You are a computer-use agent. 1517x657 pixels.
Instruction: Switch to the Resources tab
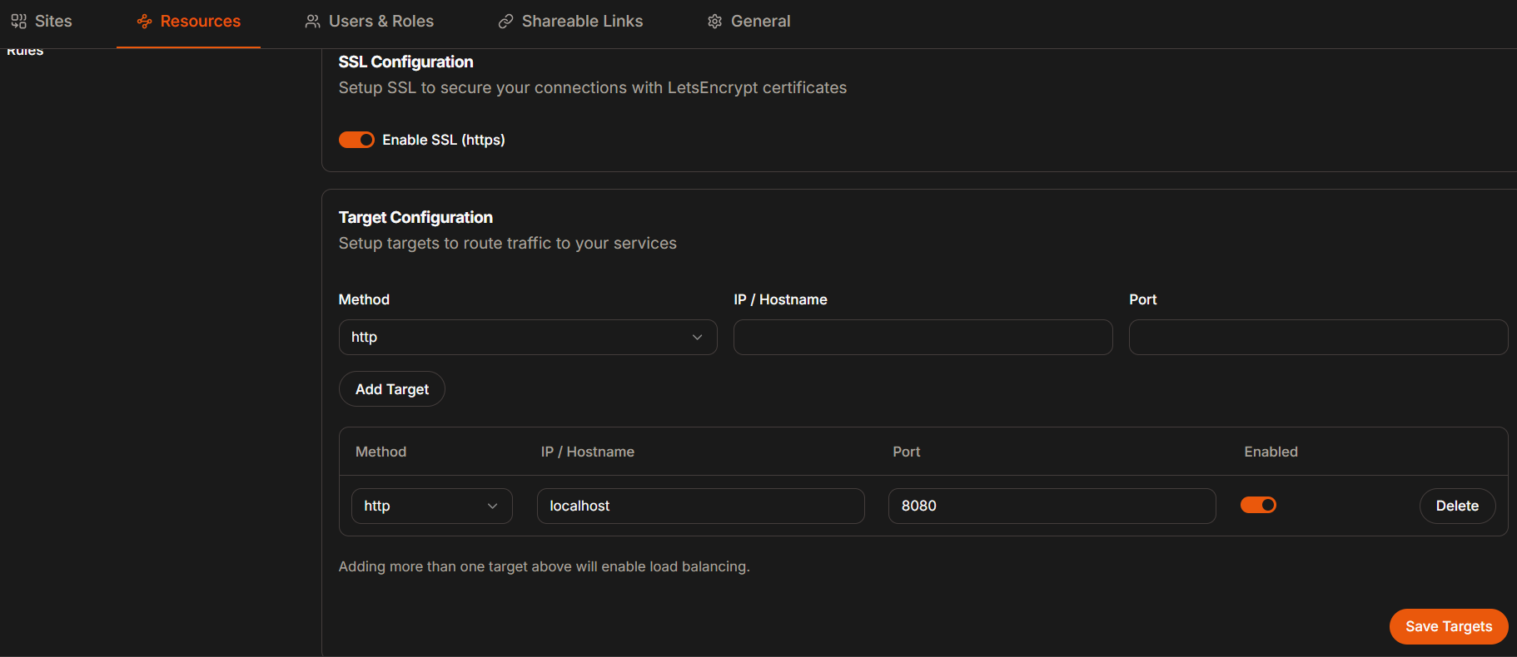[x=188, y=22]
